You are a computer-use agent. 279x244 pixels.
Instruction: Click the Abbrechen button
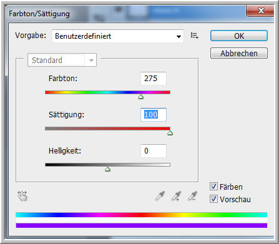click(239, 53)
